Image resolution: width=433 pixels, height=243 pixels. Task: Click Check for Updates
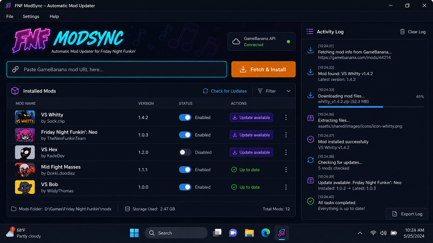[x=225, y=91]
